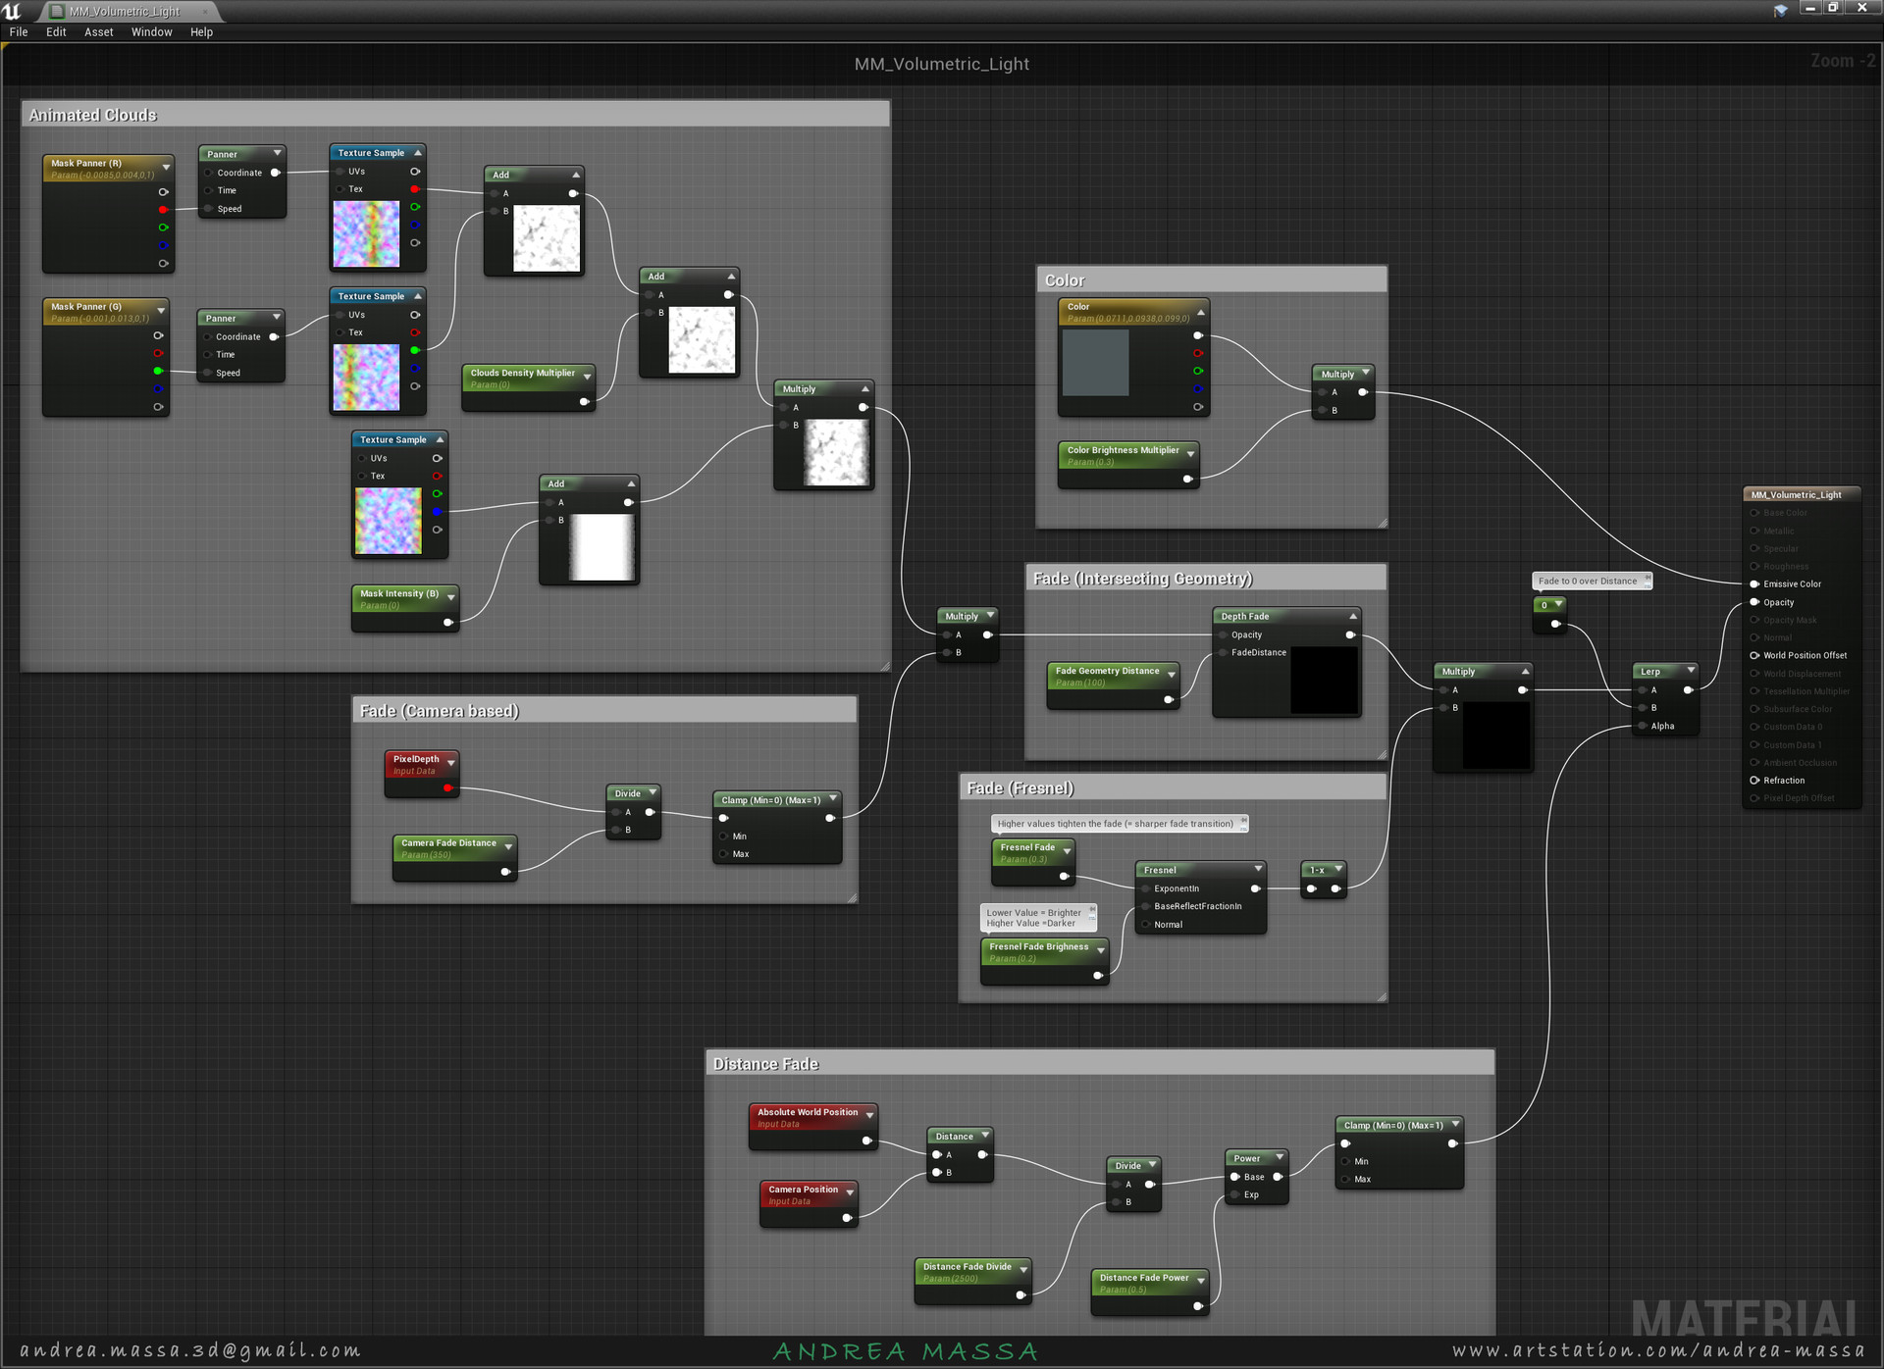Screen dimensions: 1884x1369
Task: Click red output pin of PixelDepth node
Action: 447,788
